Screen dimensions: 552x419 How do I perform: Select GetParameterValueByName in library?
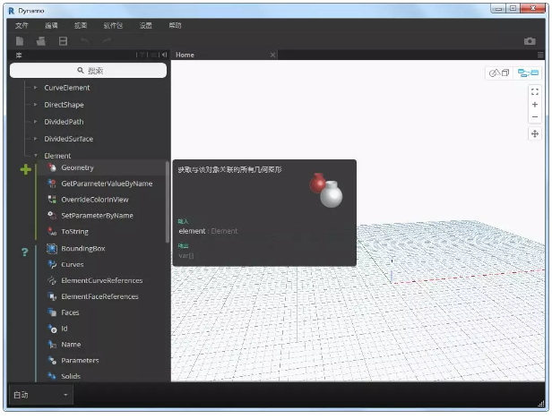107,184
